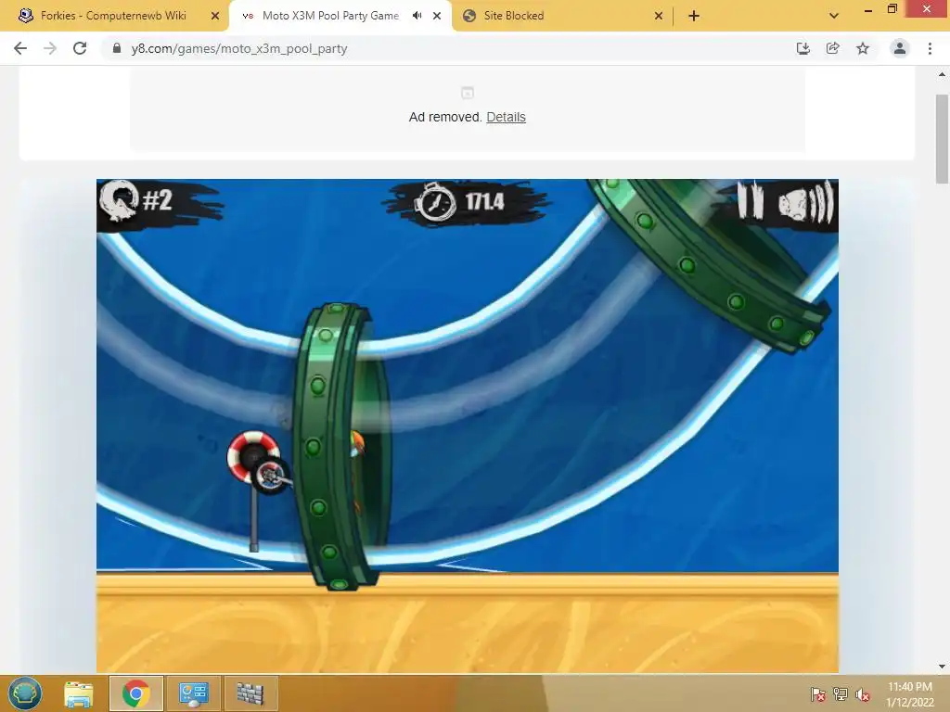The width and height of the screenshot is (950, 712).
Task: Click the biker's wheel in game
Action: click(x=270, y=476)
